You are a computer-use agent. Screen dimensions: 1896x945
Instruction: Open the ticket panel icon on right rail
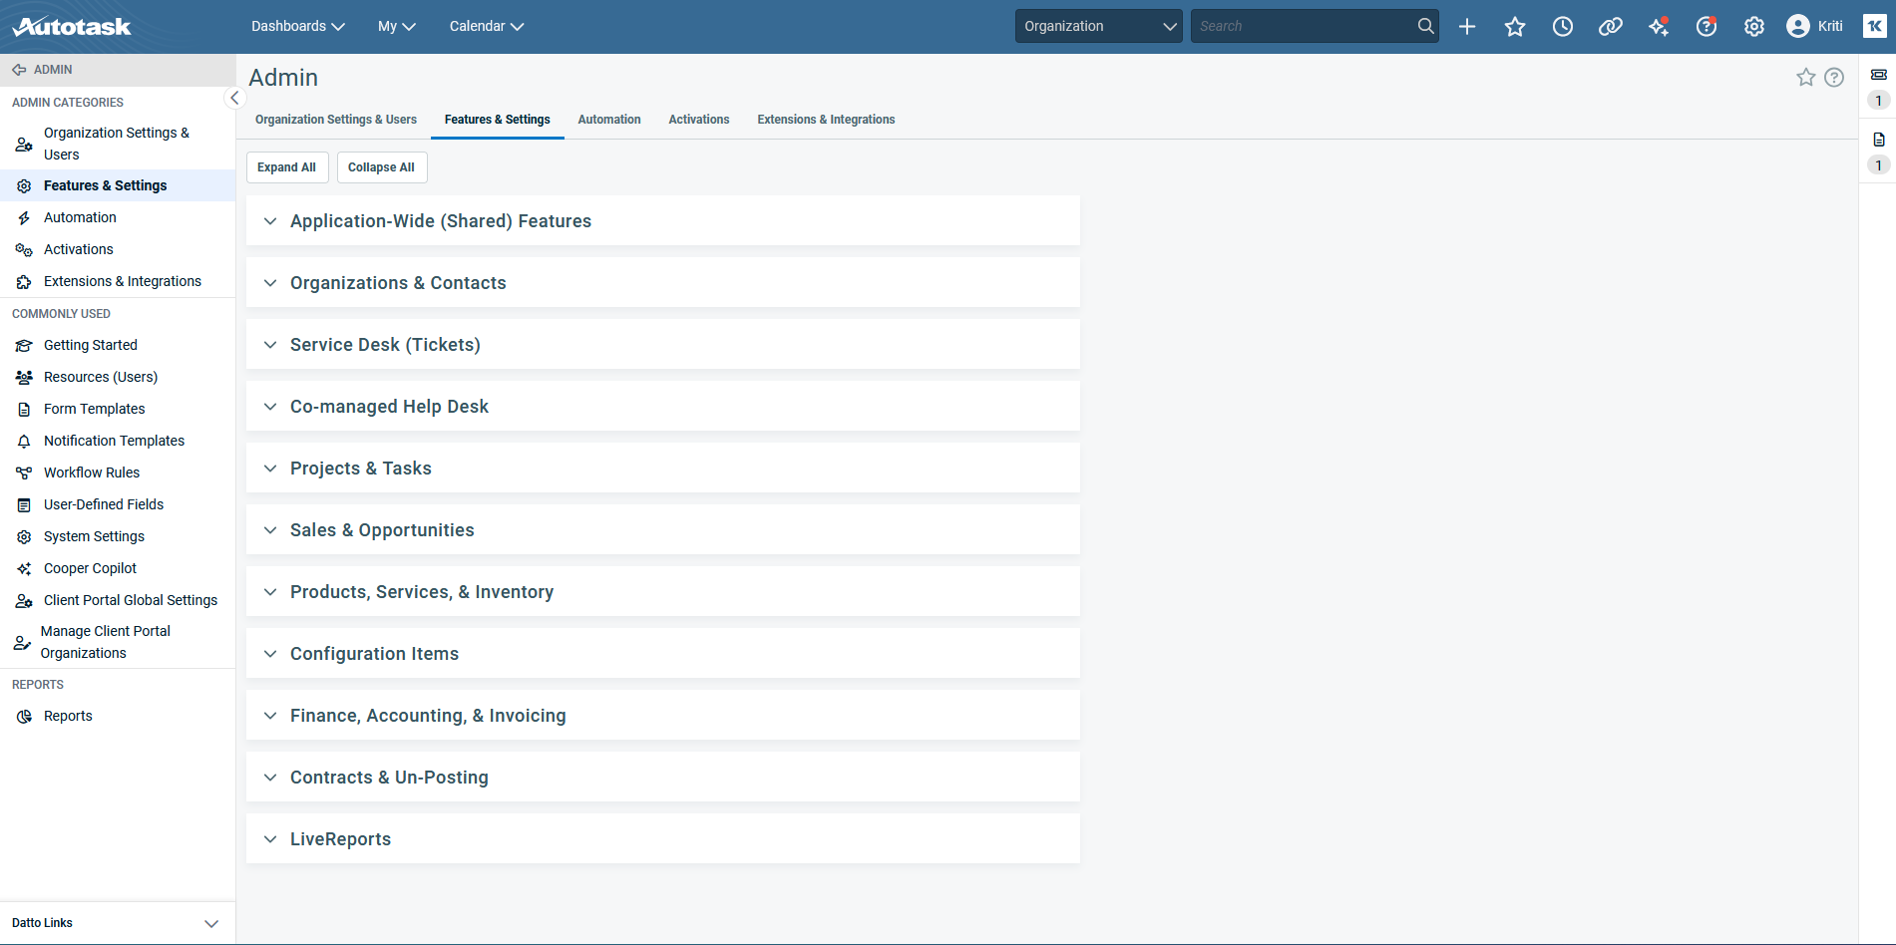[x=1879, y=75]
